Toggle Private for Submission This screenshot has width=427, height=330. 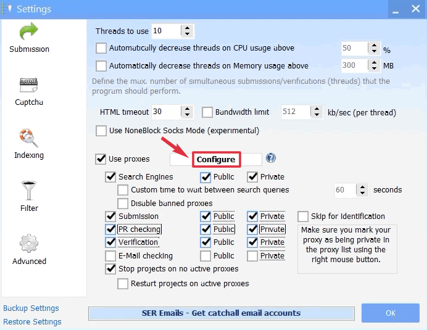(253, 217)
